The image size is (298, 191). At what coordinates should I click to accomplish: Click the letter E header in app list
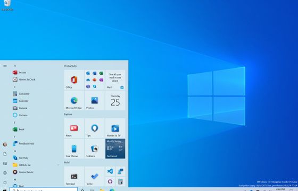coord(14,123)
